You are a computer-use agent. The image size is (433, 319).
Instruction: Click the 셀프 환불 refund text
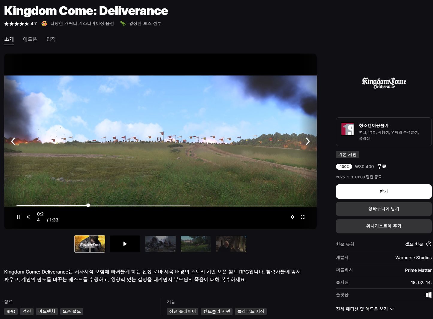click(x=414, y=244)
